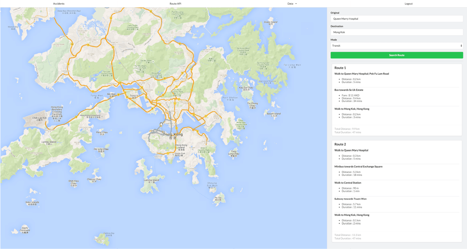Click 'Walk to Mong Kok, Hong Kong' in Route 1
This screenshot has height=249, width=467.
[x=352, y=109]
